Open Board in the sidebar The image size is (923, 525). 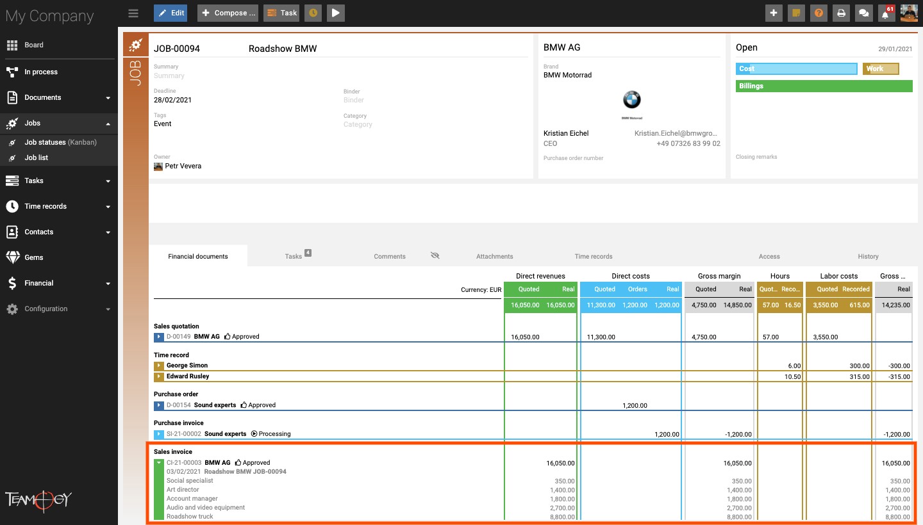[59, 45]
